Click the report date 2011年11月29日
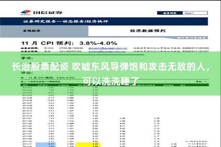 [x=191, y=38]
